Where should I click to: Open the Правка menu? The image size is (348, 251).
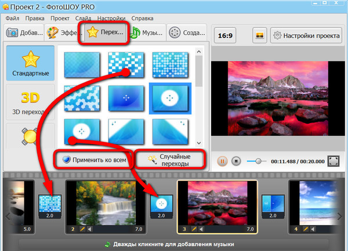tap(35, 19)
